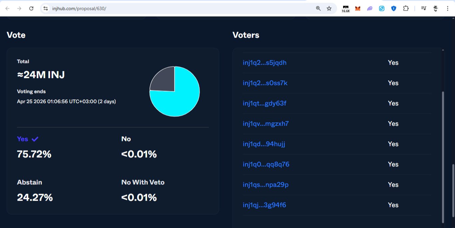The width and height of the screenshot is (455, 228).
Task: Click the Voters list scrollbar thumb
Action: 443,157
